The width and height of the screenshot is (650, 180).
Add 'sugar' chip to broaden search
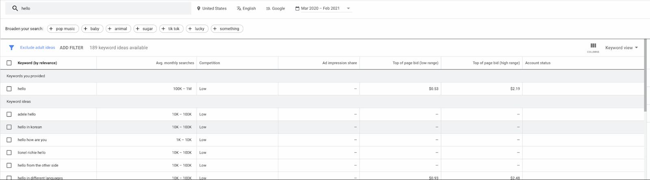click(145, 29)
